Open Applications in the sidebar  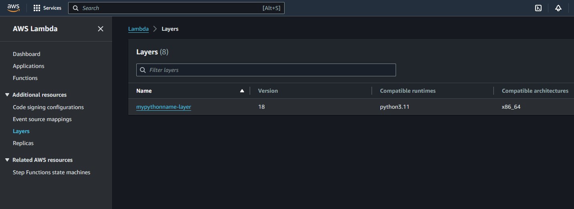[x=28, y=66]
